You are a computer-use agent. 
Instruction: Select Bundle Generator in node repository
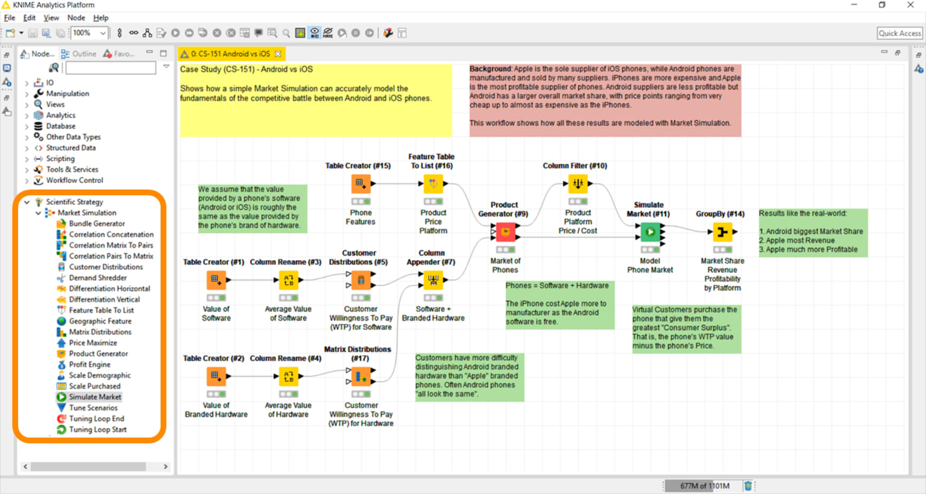point(96,224)
